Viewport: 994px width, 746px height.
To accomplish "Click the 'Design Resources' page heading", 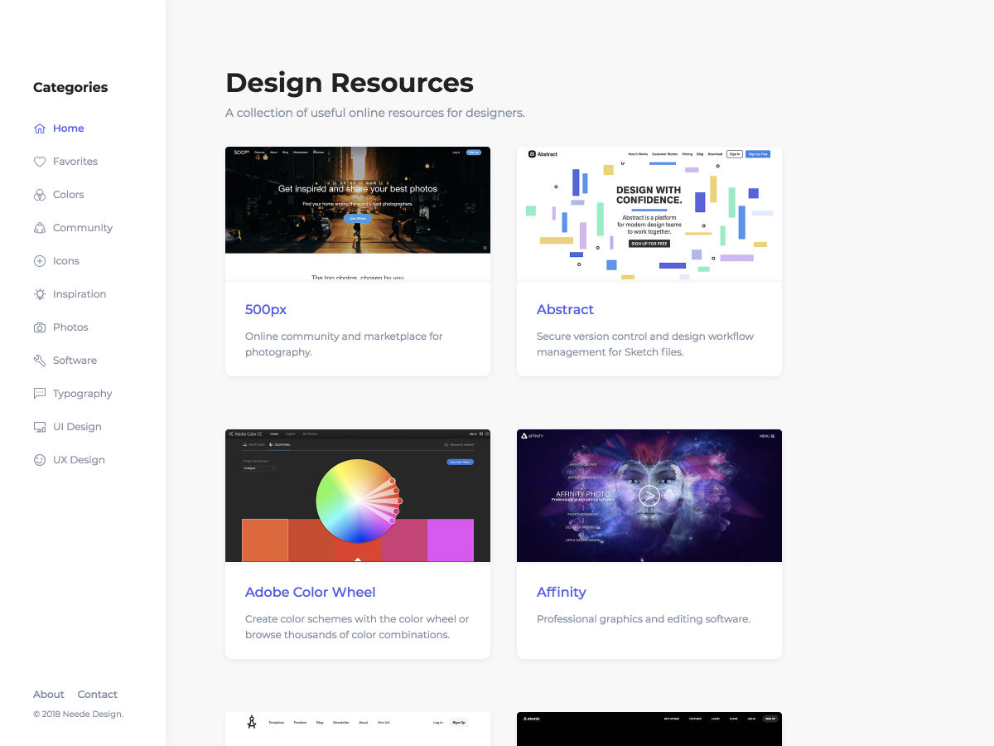I will (350, 83).
